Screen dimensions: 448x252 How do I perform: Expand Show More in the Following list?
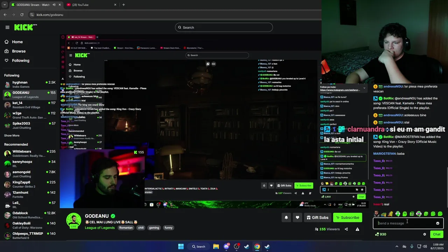(x=12, y=135)
